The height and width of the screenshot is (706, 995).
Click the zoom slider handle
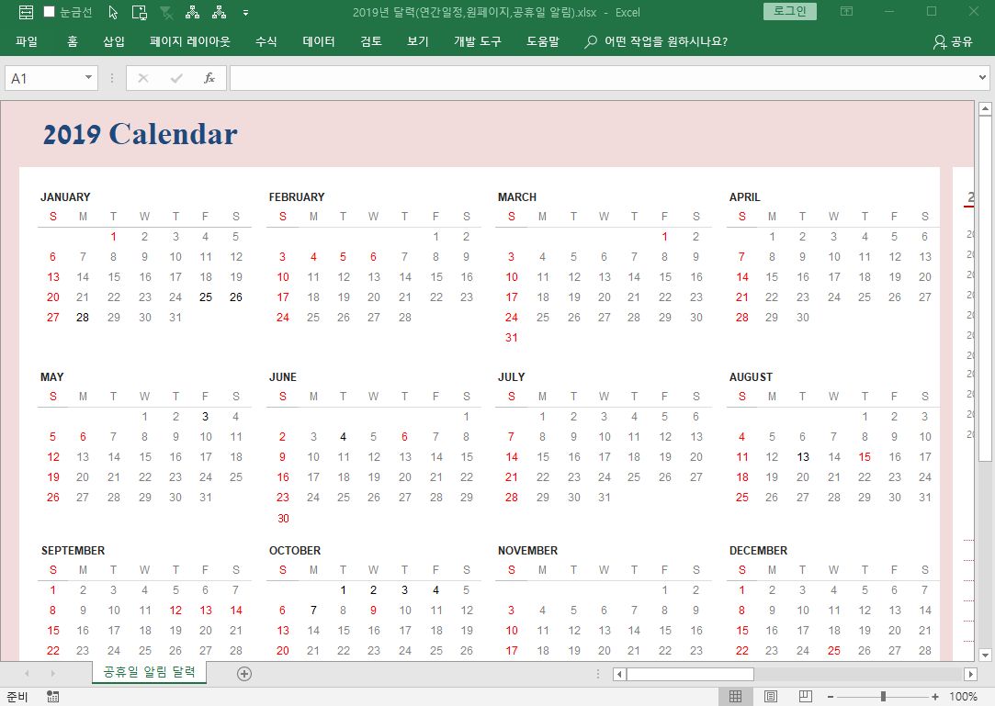883,697
